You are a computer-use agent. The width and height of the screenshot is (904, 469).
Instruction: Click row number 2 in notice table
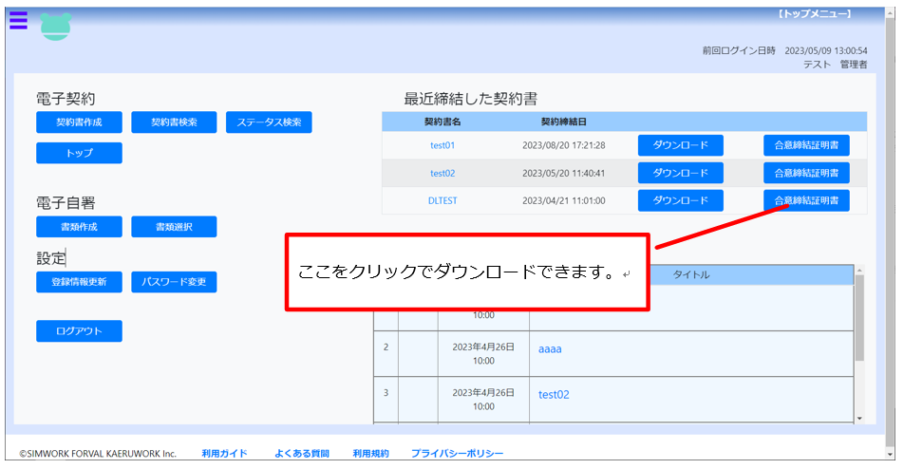point(386,347)
